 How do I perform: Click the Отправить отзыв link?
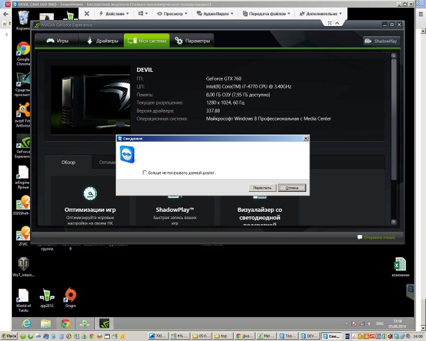(376, 237)
